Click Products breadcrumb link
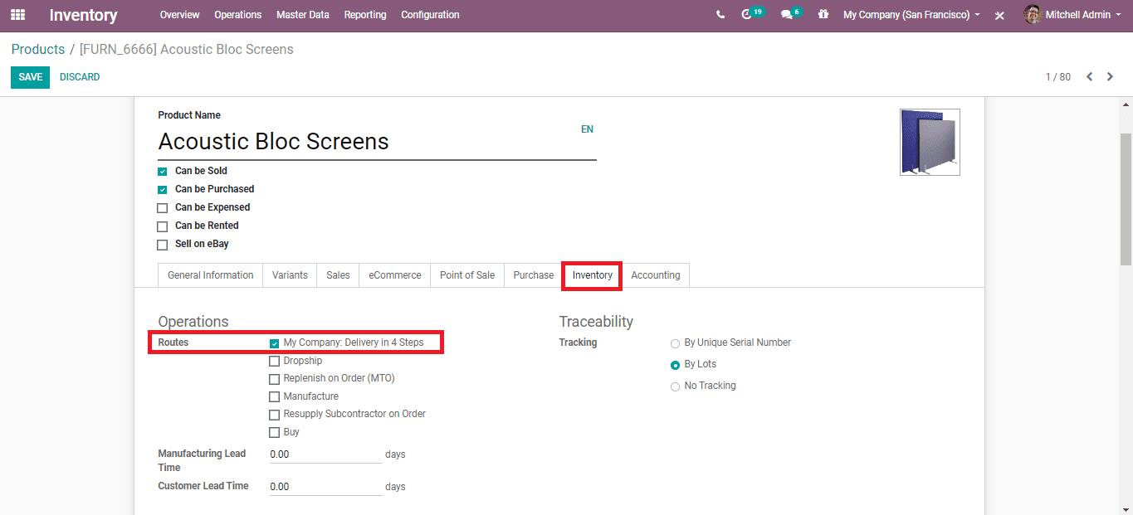The height and width of the screenshot is (515, 1133). (x=38, y=50)
